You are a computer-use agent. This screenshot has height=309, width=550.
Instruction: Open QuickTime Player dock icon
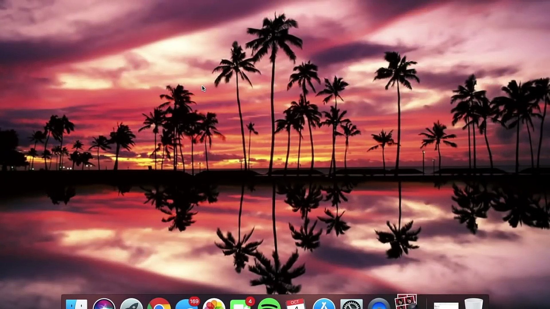click(379, 305)
